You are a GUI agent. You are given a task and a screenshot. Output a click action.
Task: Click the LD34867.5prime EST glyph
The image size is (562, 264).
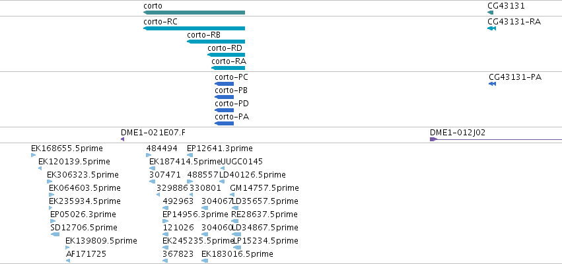point(236,234)
